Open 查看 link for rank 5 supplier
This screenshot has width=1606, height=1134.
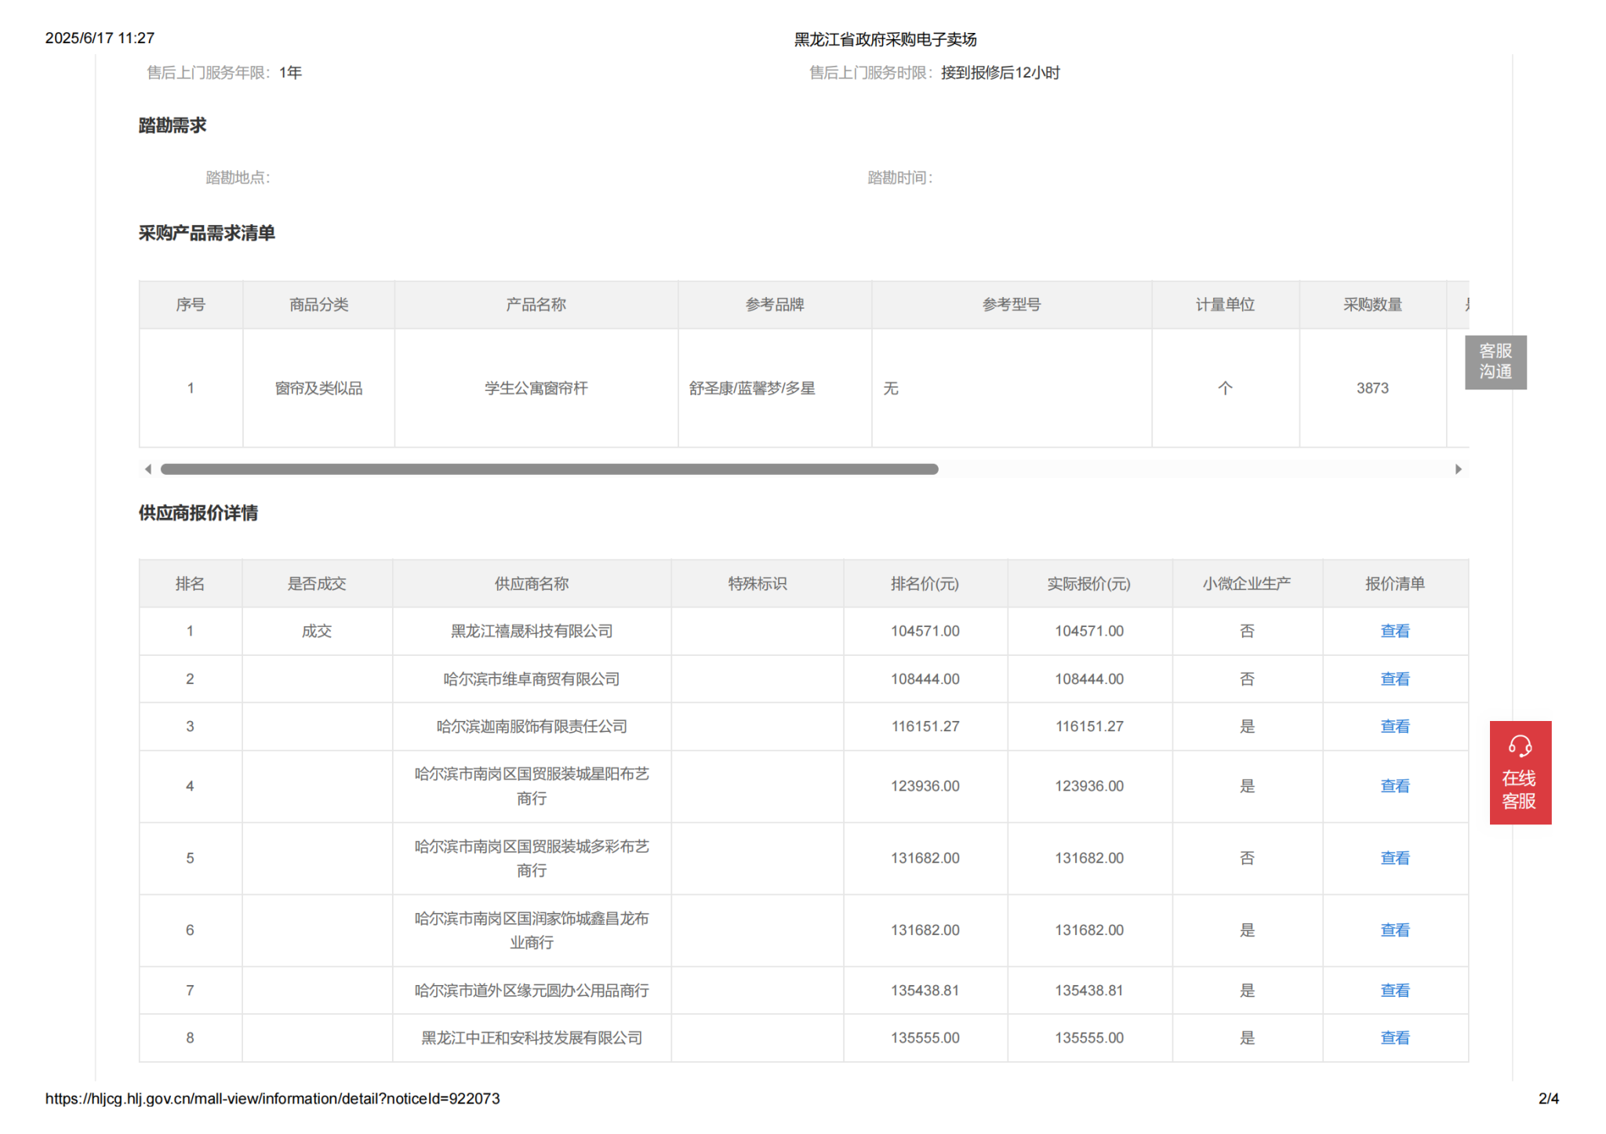[1394, 858]
